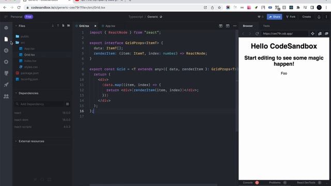Close the Grid.tsx editor tab
Image resolution: width=331 pixels, height=186 pixels.
pos(95,26)
